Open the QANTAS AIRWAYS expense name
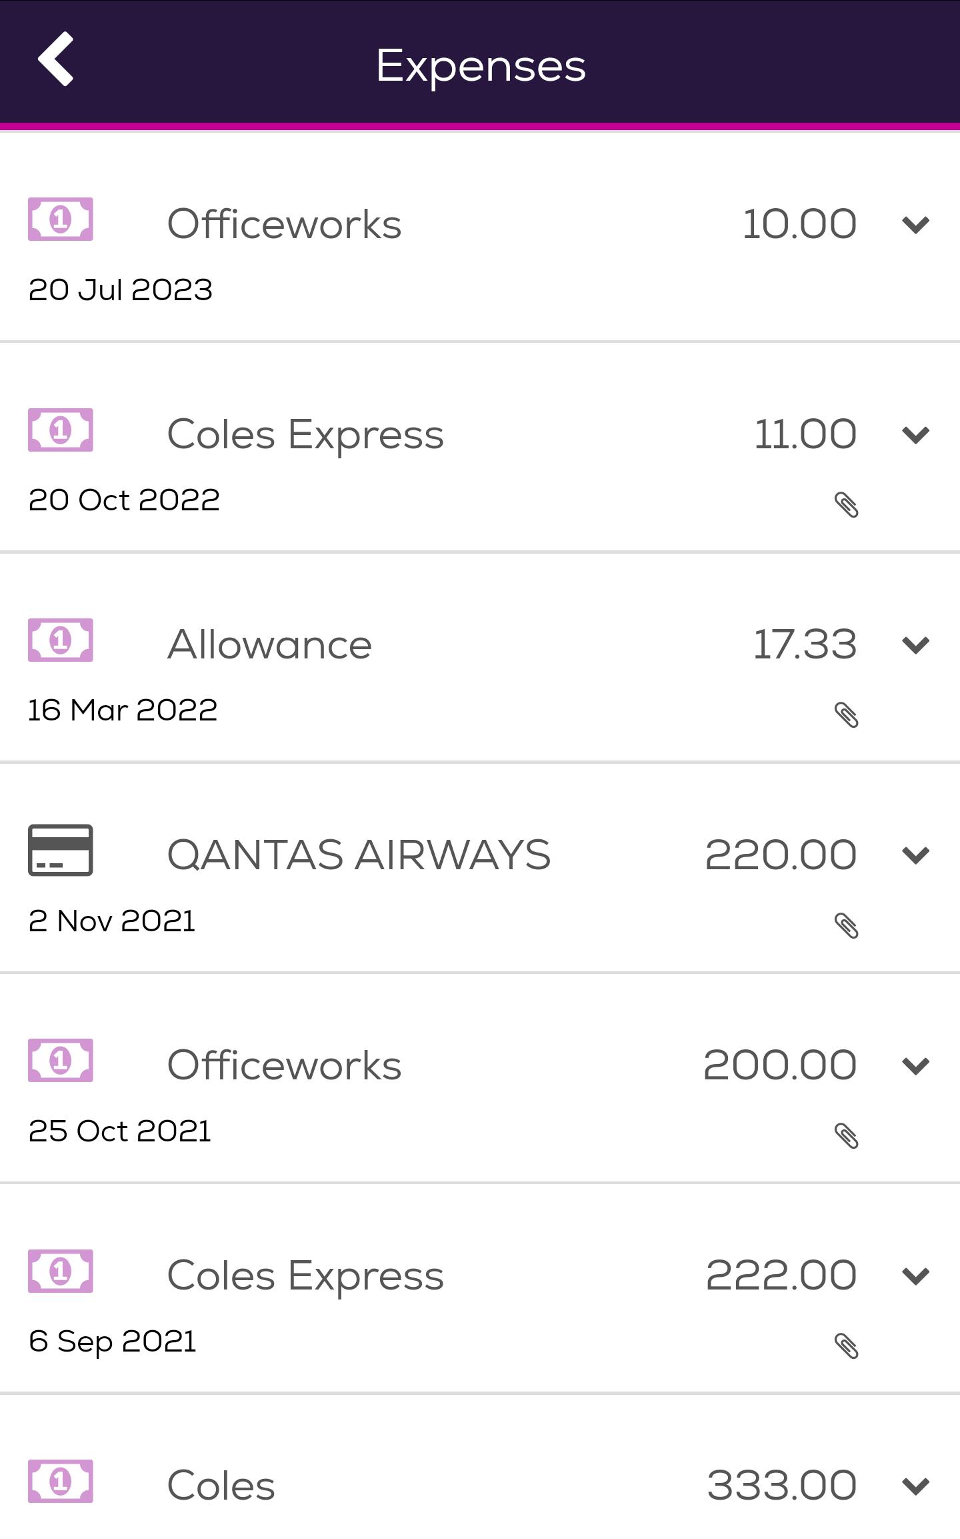 click(x=359, y=855)
